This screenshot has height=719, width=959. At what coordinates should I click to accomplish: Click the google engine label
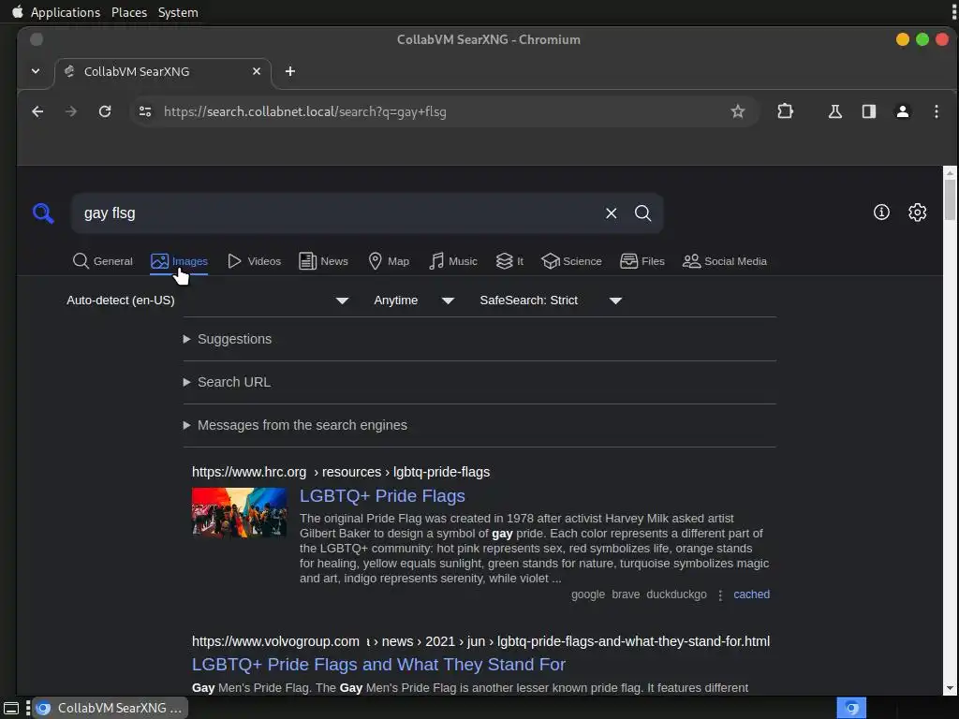coord(588,594)
